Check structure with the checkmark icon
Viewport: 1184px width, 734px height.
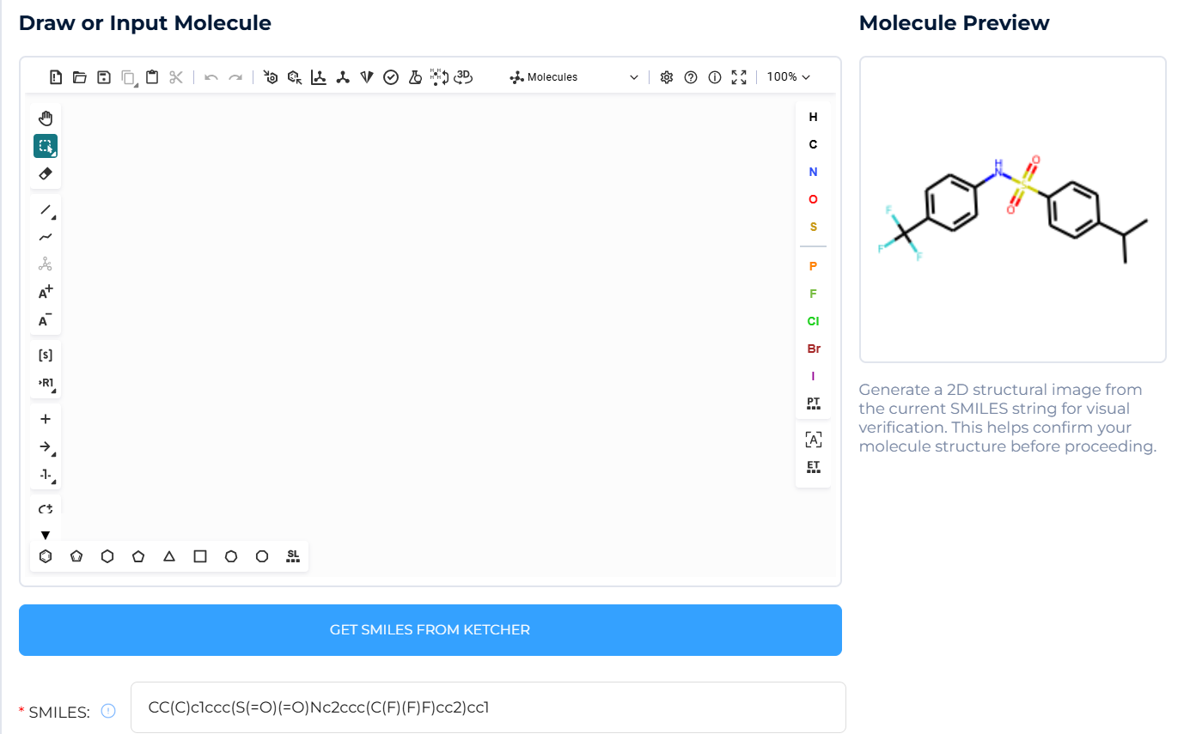tap(391, 76)
